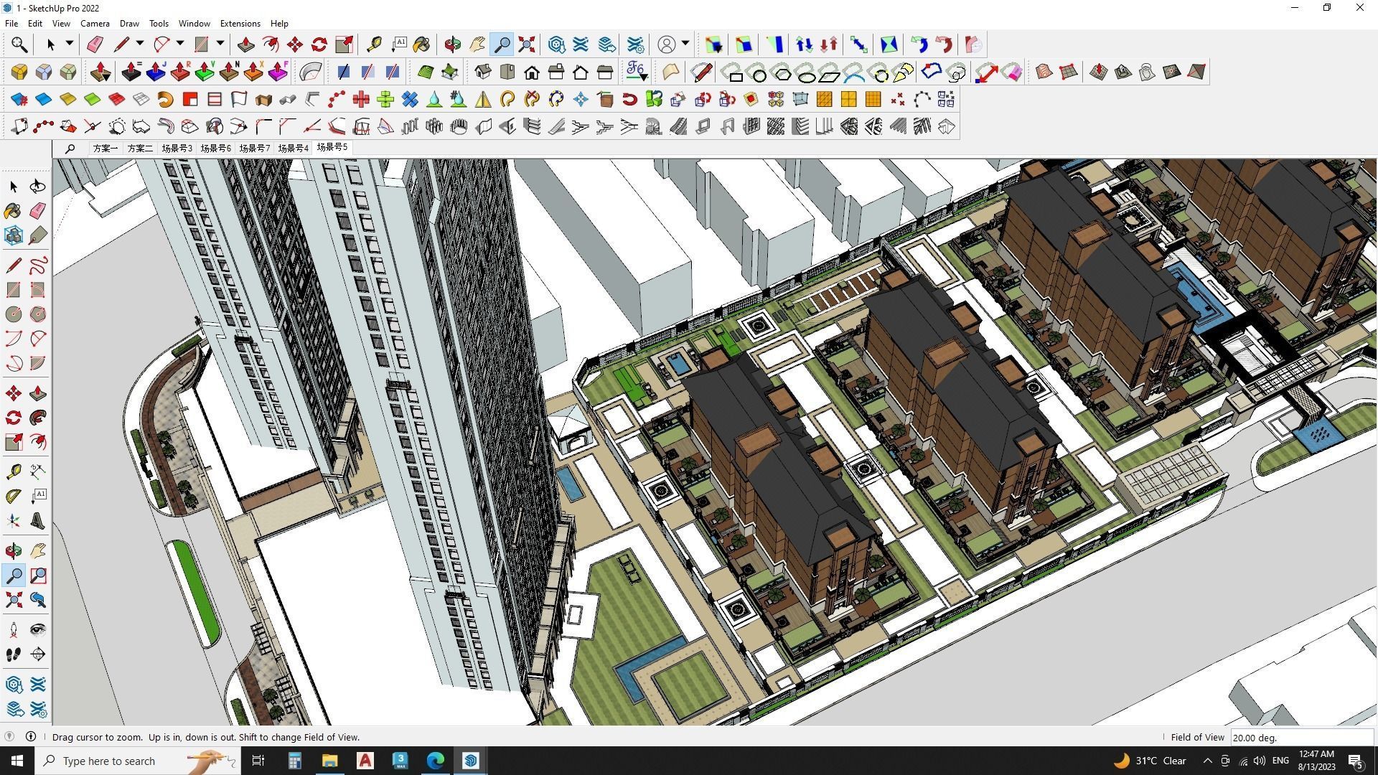Open AutoCAD red A taskbar icon
The width and height of the screenshot is (1378, 775).
pos(365,761)
